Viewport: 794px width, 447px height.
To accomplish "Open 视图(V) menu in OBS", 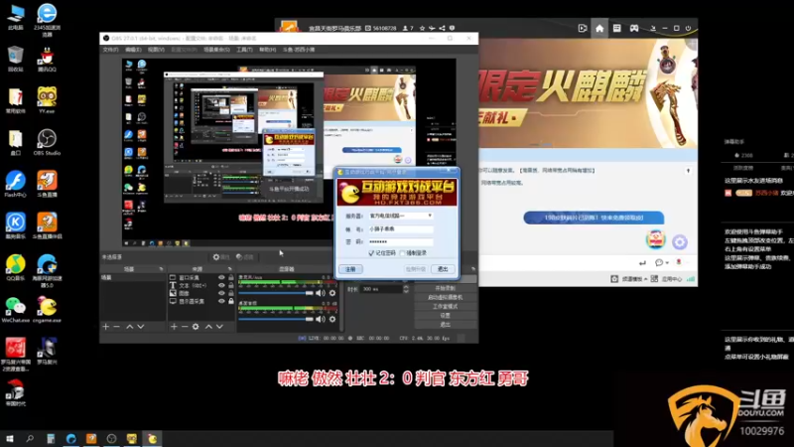I will tap(156, 50).
